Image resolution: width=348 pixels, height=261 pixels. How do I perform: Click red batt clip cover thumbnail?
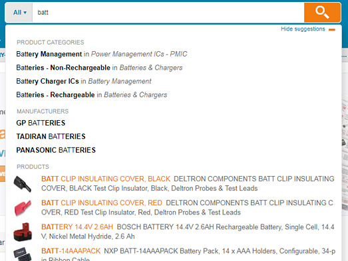pos(23,208)
